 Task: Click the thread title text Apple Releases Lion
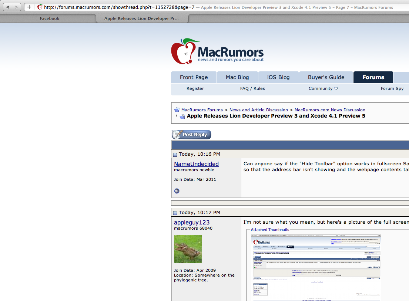point(276,116)
